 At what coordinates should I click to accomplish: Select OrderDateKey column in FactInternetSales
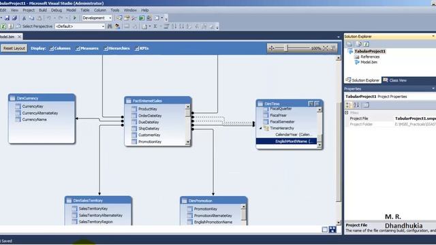click(150, 116)
